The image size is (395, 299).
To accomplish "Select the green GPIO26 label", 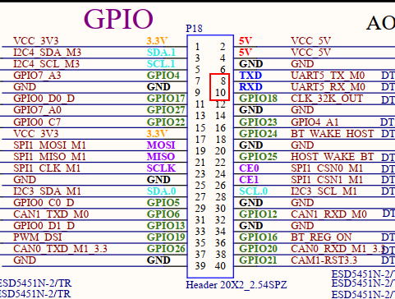I will pyautogui.click(x=166, y=249).
